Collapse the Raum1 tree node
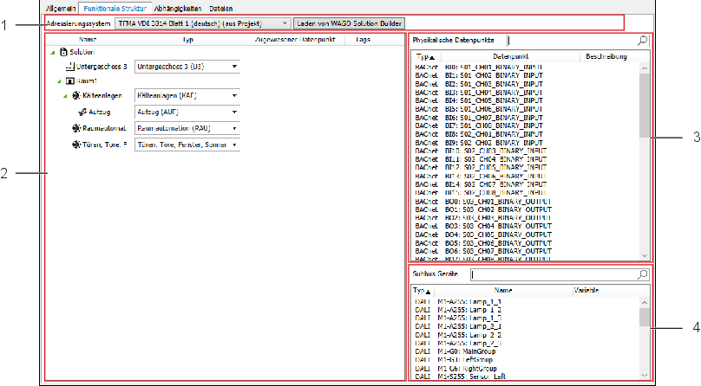 point(59,81)
